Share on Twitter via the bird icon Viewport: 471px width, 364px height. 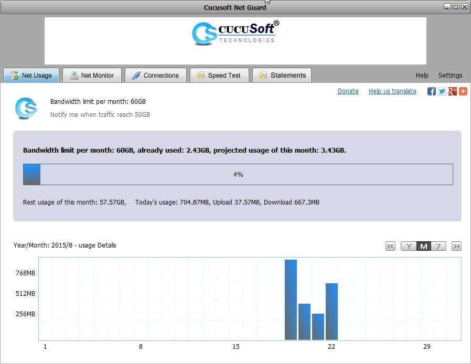pyautogui.click(x=442, y=91)
